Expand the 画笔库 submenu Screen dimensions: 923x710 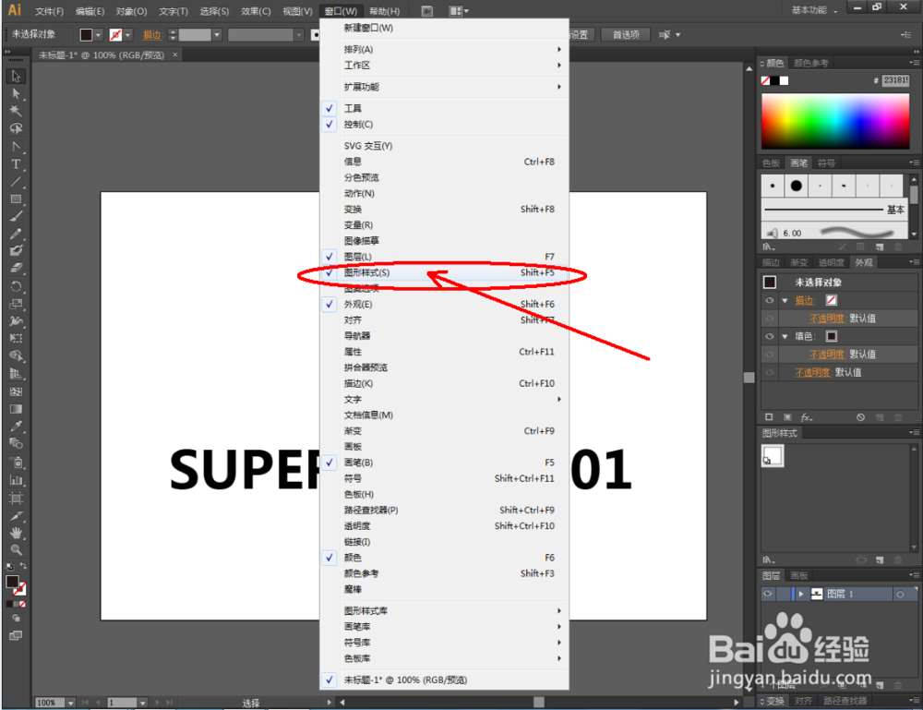[445, 627]
